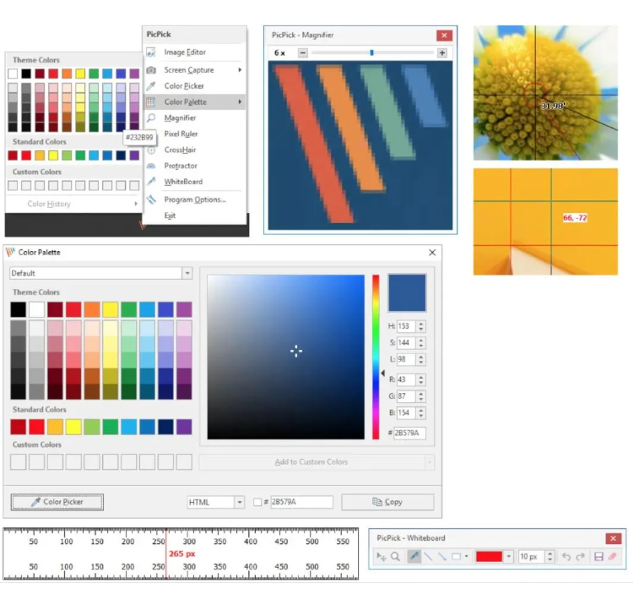
Task: Click the Image Editor icon in PicPick menu
Action: pos(152,52)
